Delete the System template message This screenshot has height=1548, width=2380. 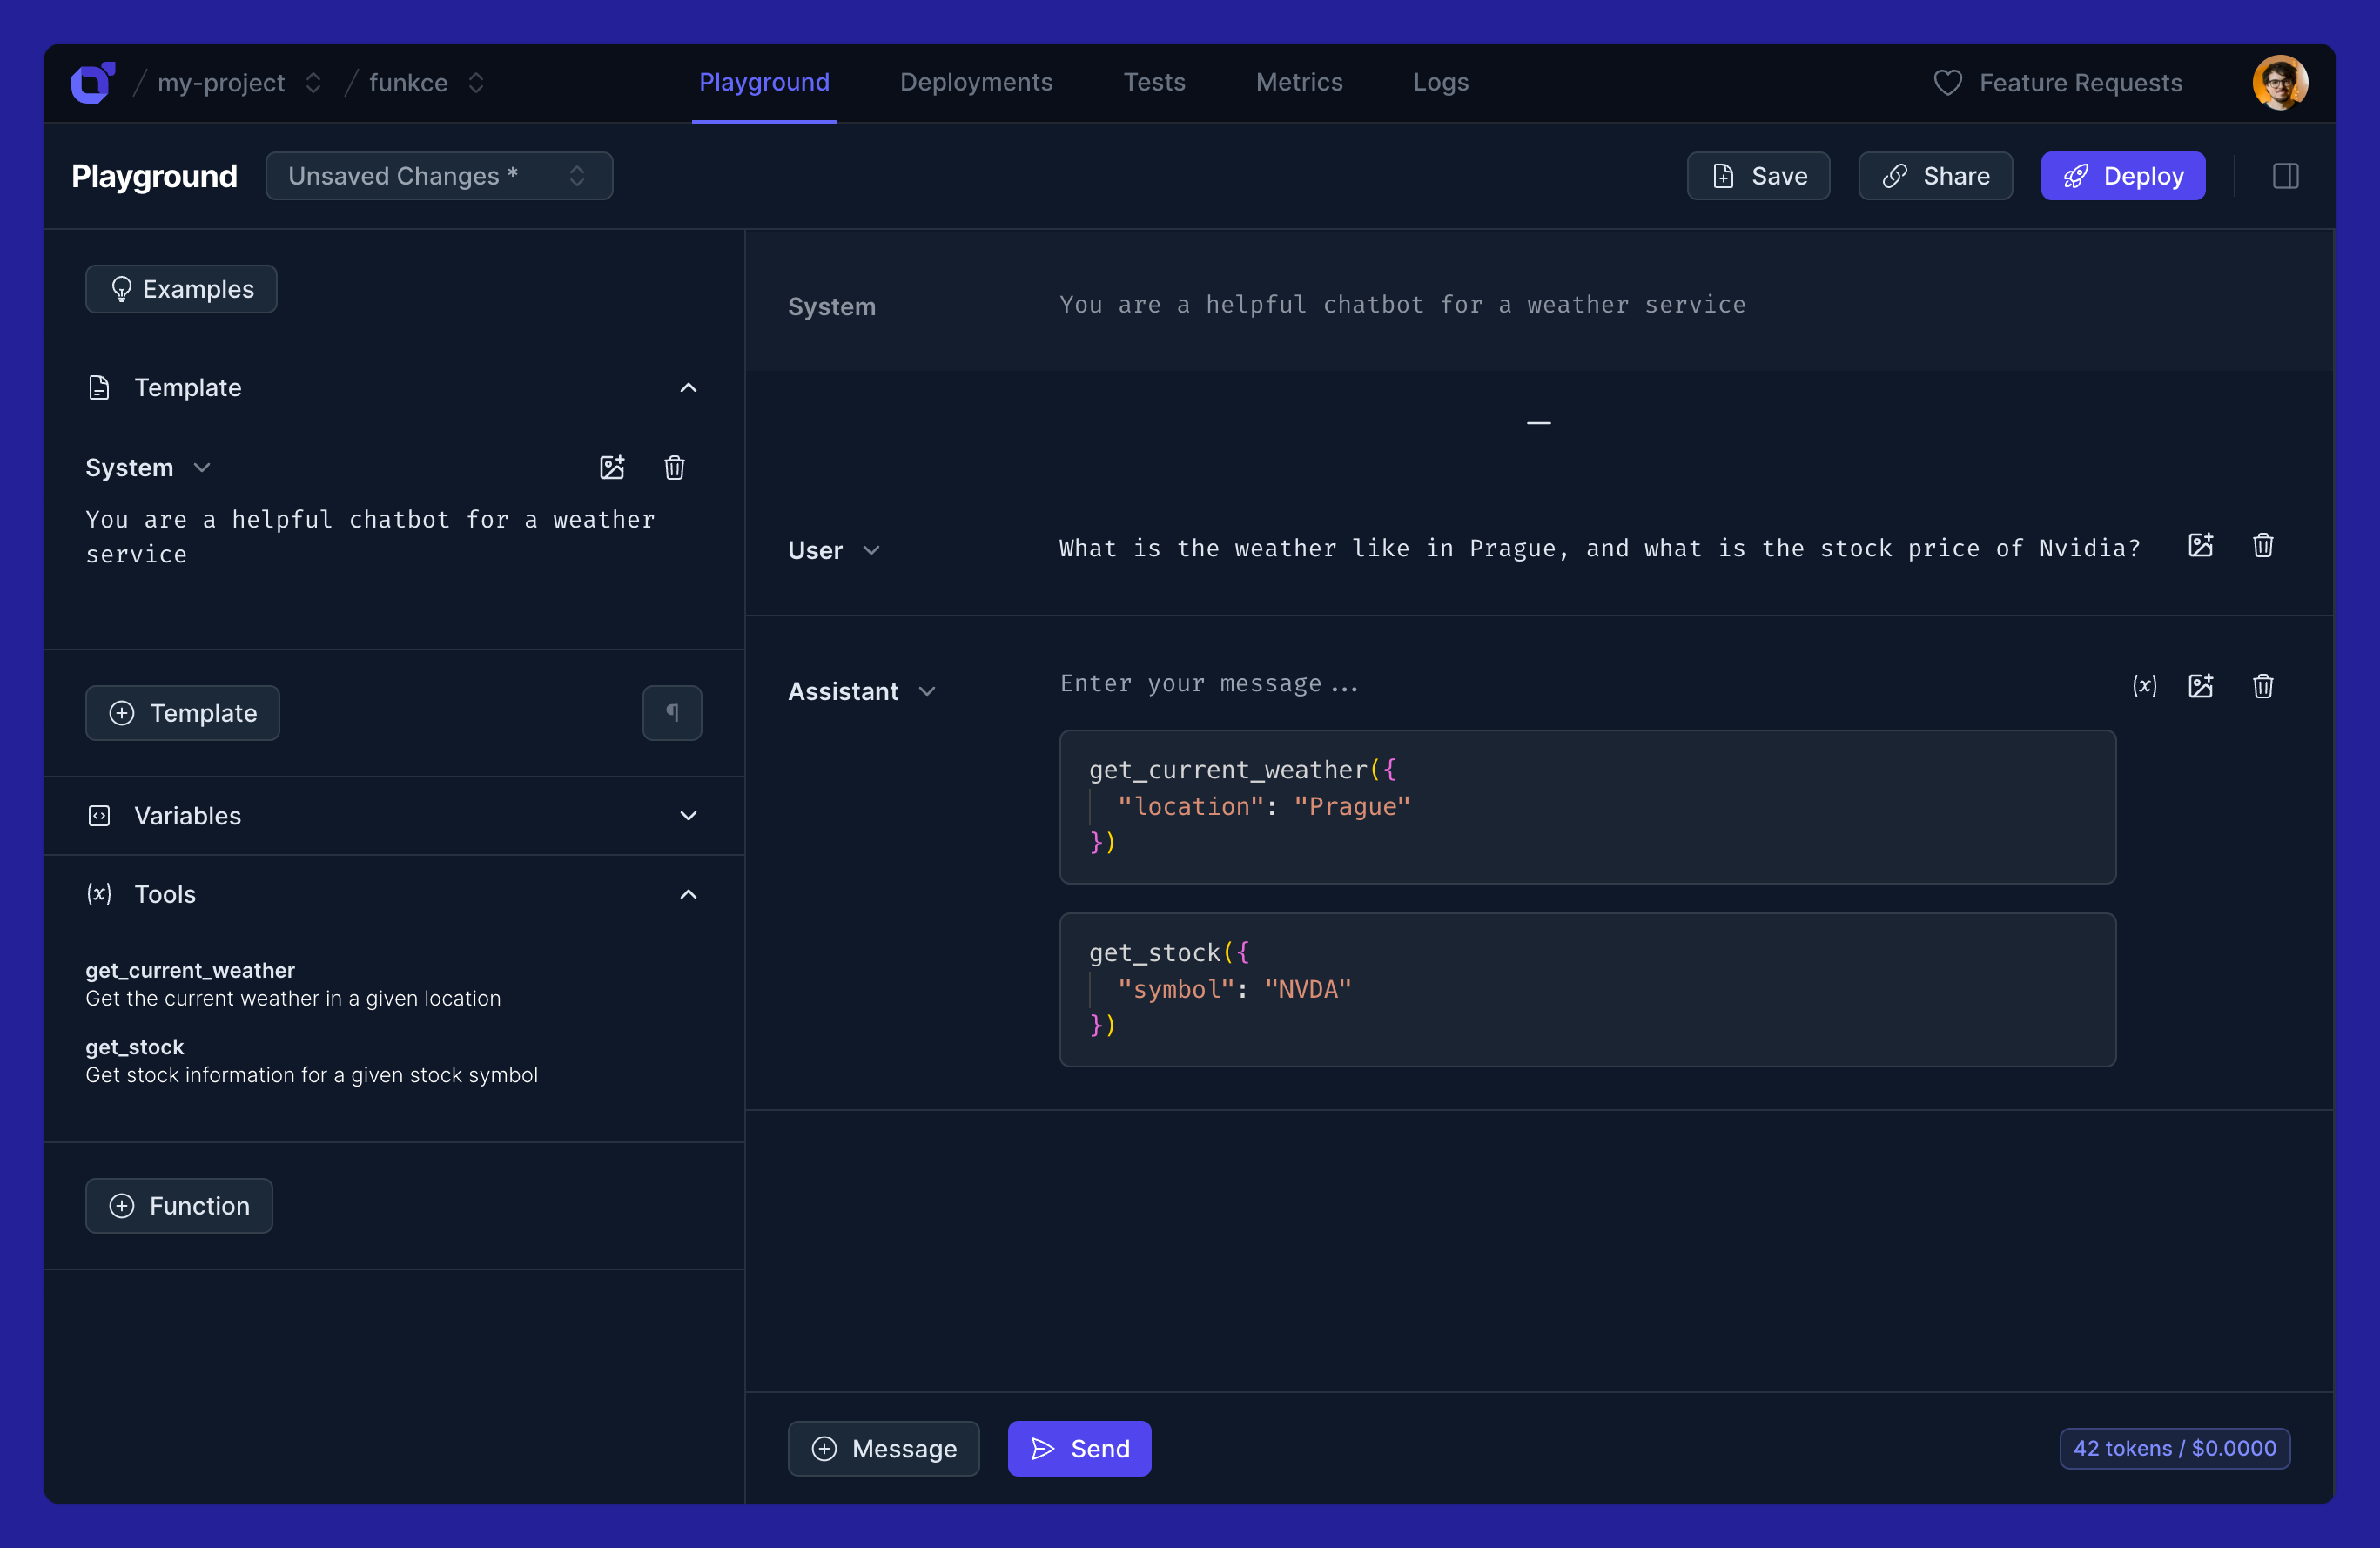pos(674,467)
